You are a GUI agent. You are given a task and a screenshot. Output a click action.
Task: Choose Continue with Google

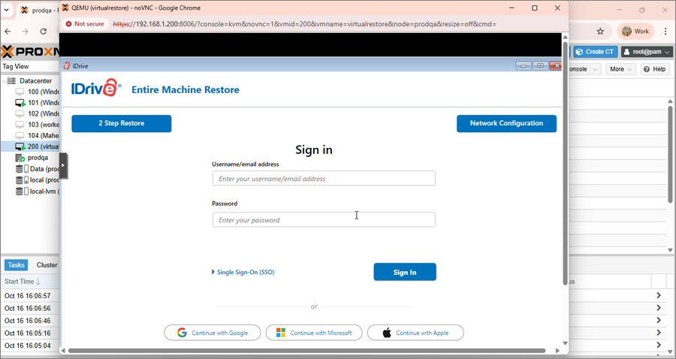pos(213,333)
